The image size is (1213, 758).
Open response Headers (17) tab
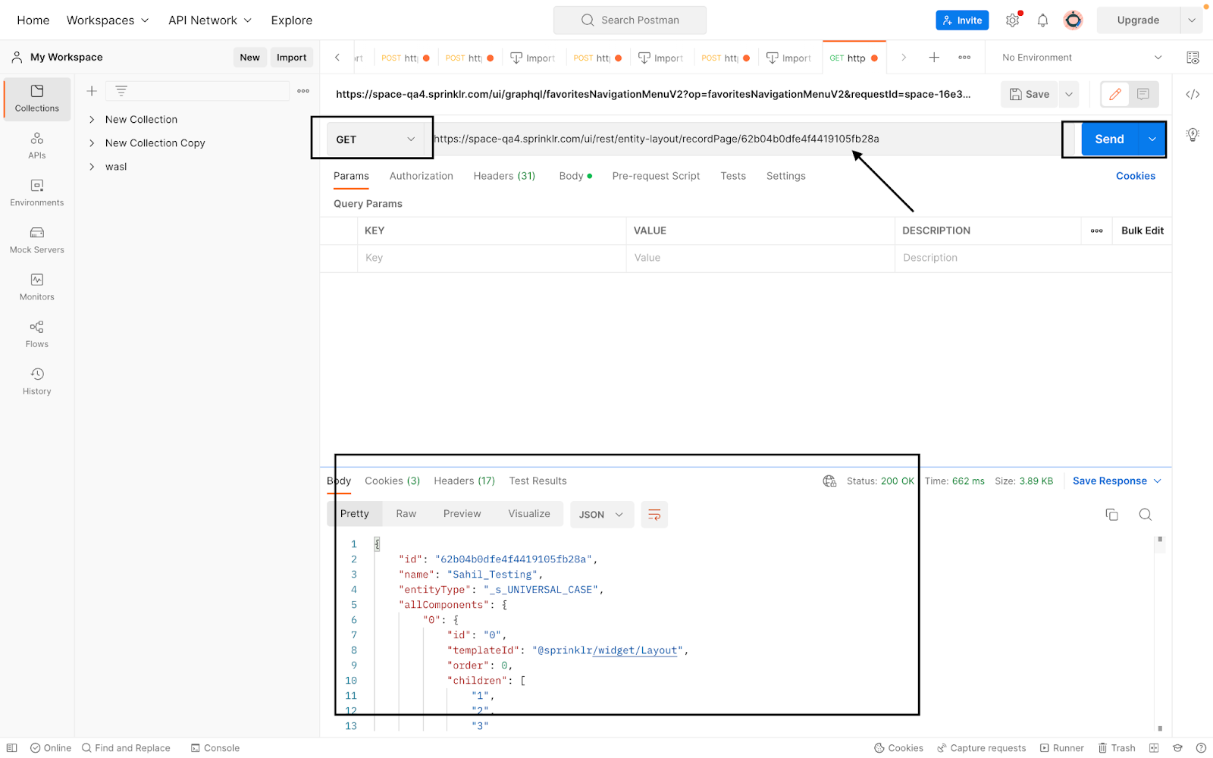[x=464, y=481]
